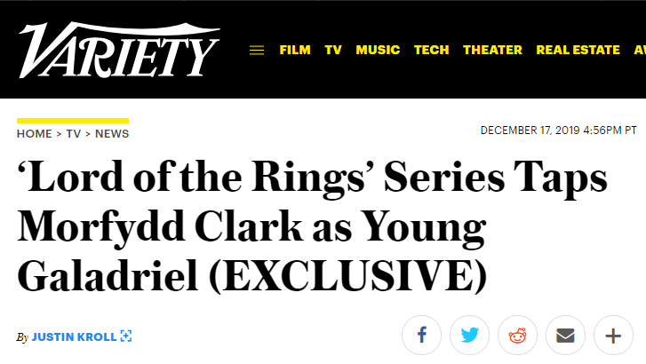646x364 pixels.
Task: Click the December 17, 2019 timestamp
Action: tap(559, 131)
